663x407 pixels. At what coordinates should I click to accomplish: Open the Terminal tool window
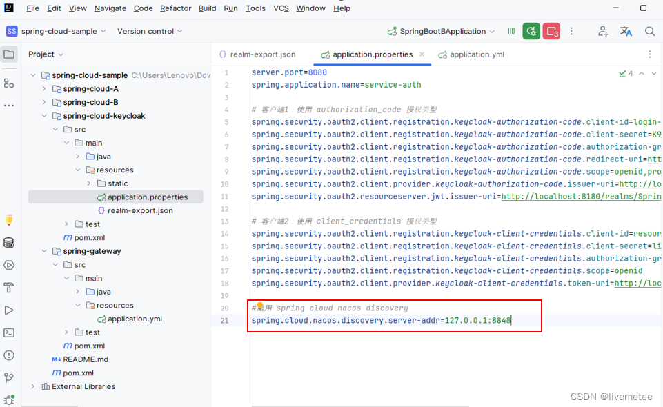pos(9,332)
